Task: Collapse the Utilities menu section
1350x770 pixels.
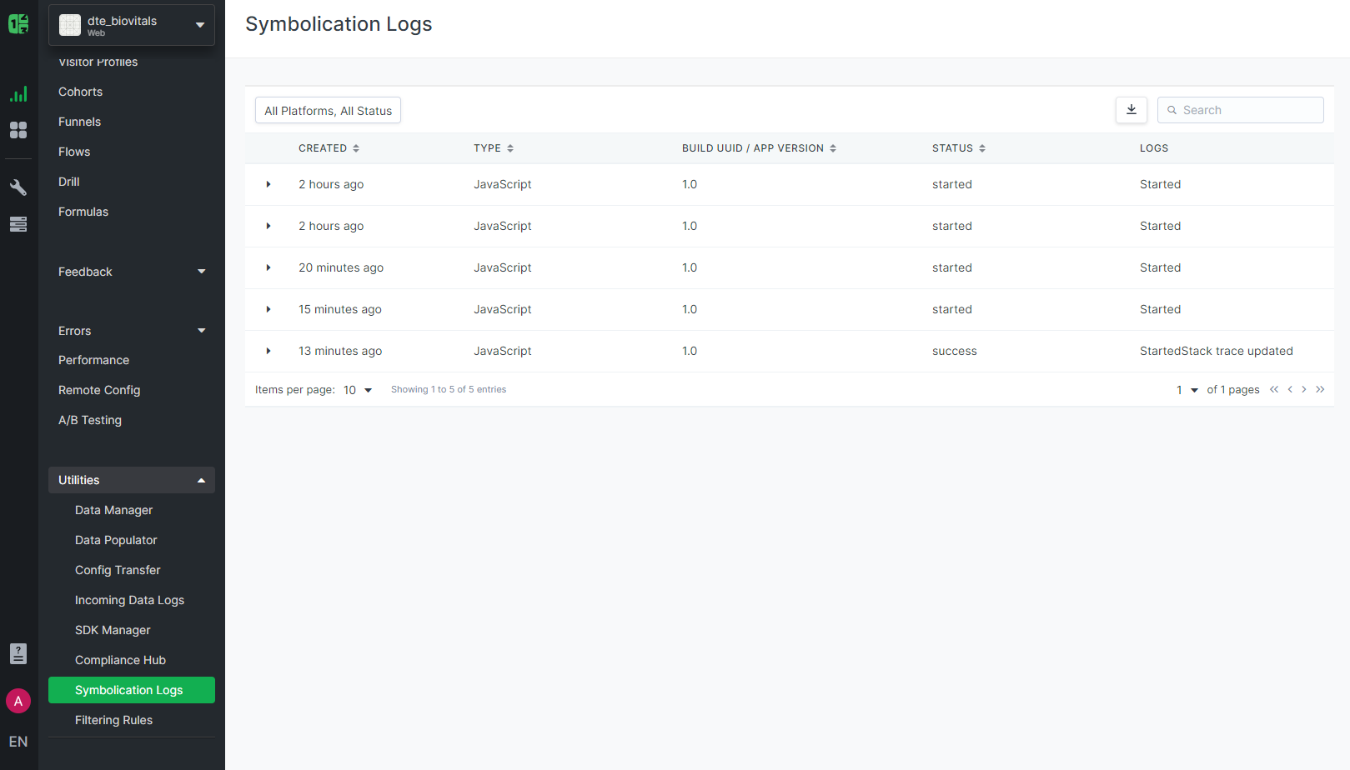Action: click(132, 480)
